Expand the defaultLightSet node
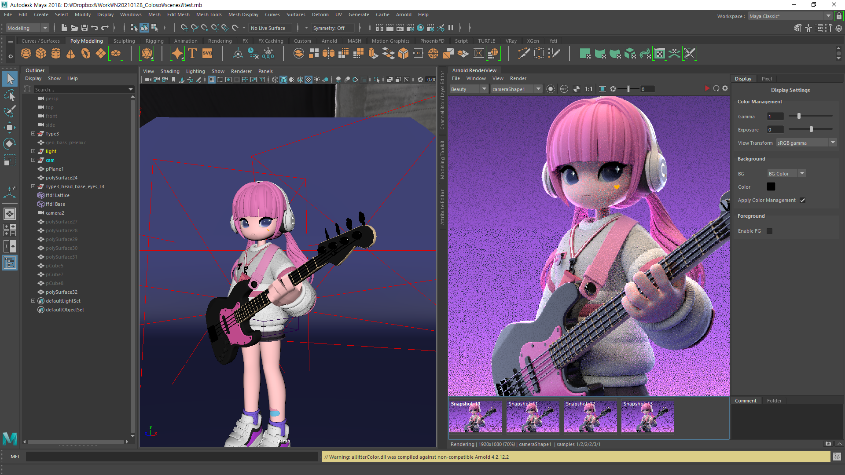 tap(33, 301)
